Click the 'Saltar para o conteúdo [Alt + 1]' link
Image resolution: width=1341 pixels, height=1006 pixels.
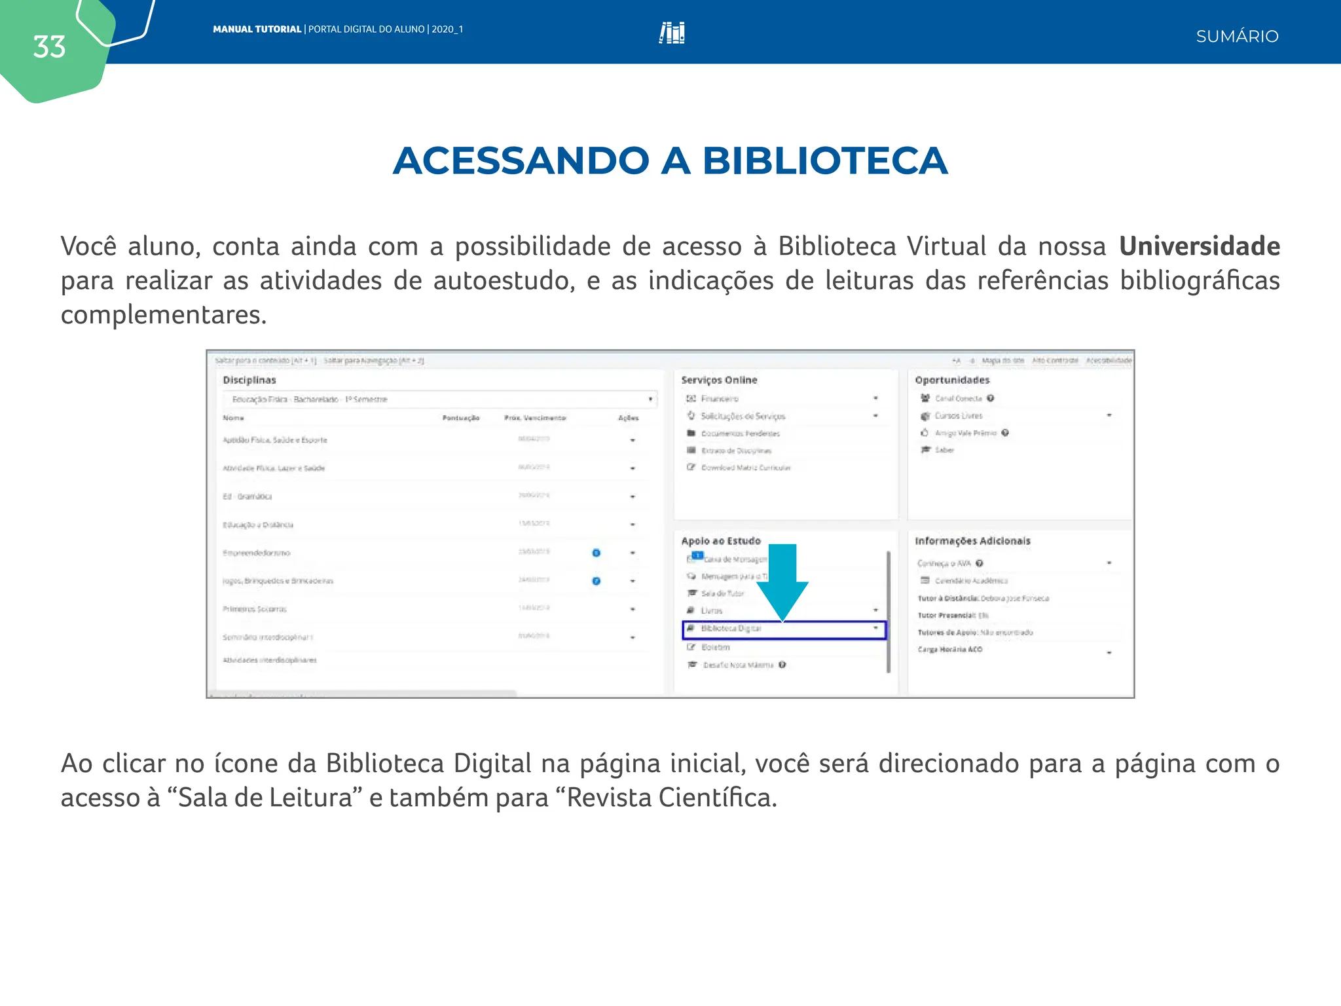point(265,360)
